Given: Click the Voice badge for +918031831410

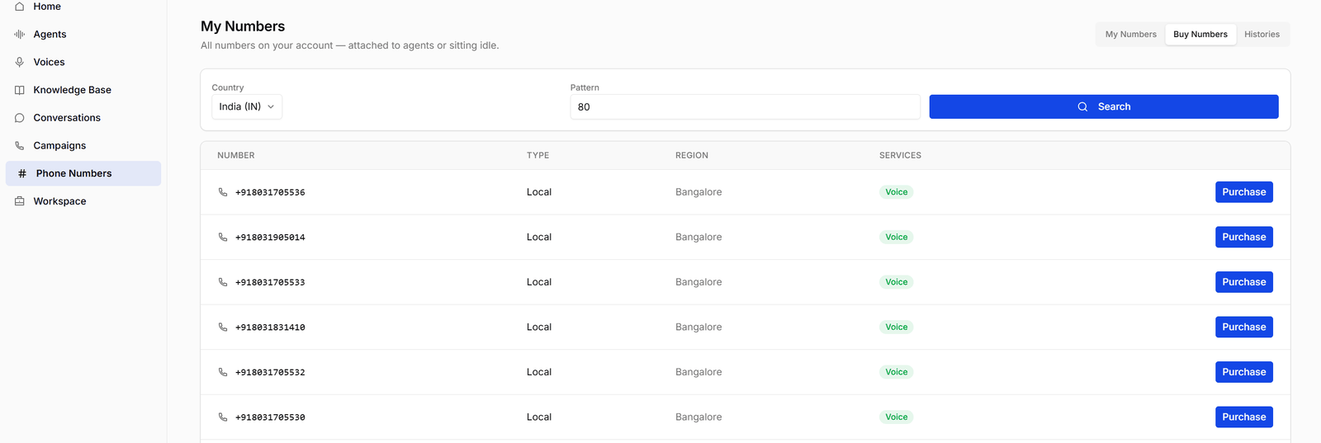Looking at the screenshot, I should tap(896, 327).
